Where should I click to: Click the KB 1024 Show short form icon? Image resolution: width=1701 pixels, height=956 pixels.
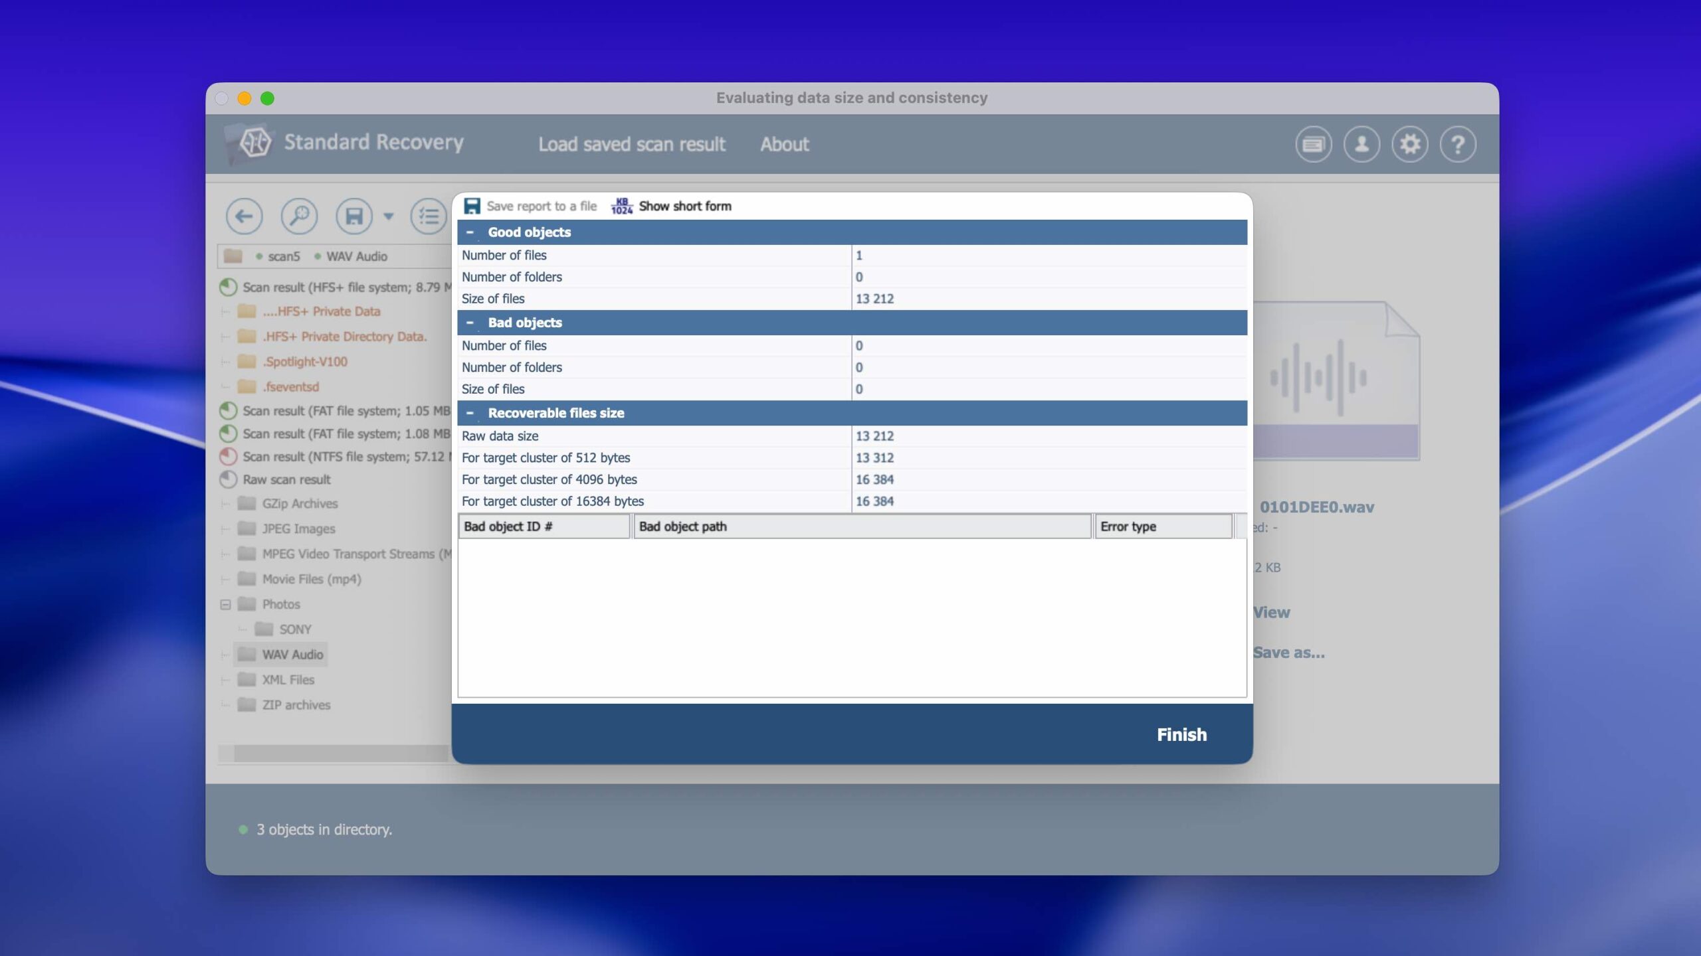click(x=621, y=206)
